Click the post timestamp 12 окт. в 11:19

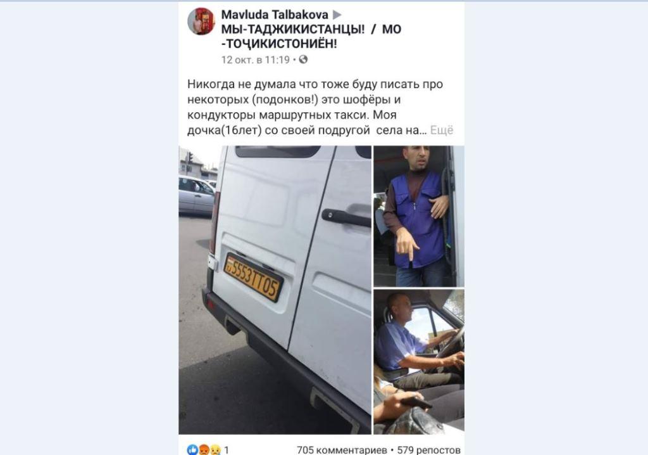point(256,60)
